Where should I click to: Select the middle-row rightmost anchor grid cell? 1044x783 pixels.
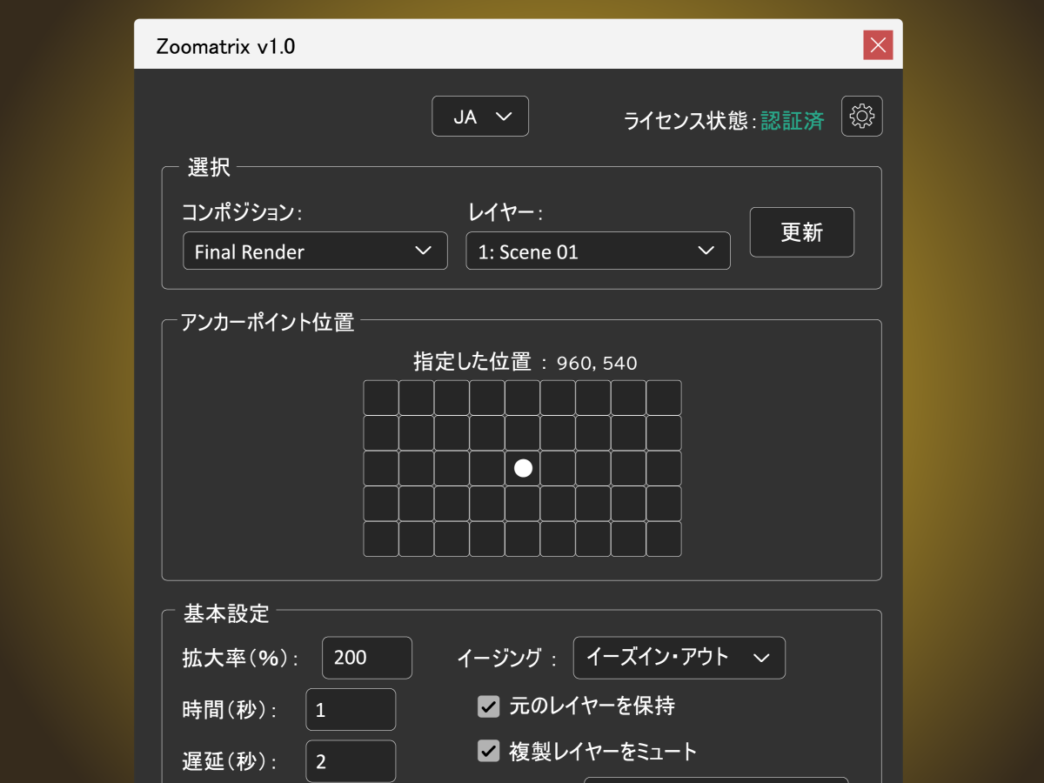[x=664, y=468]
